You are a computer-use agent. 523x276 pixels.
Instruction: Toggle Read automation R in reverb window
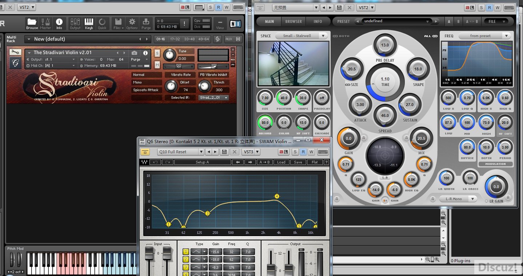coord(489,7)
